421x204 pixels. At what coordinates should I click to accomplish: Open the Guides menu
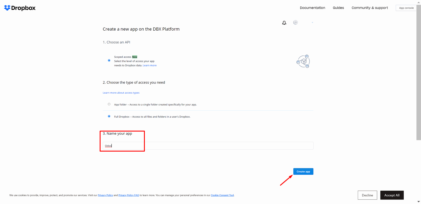(x=338, y=8)
